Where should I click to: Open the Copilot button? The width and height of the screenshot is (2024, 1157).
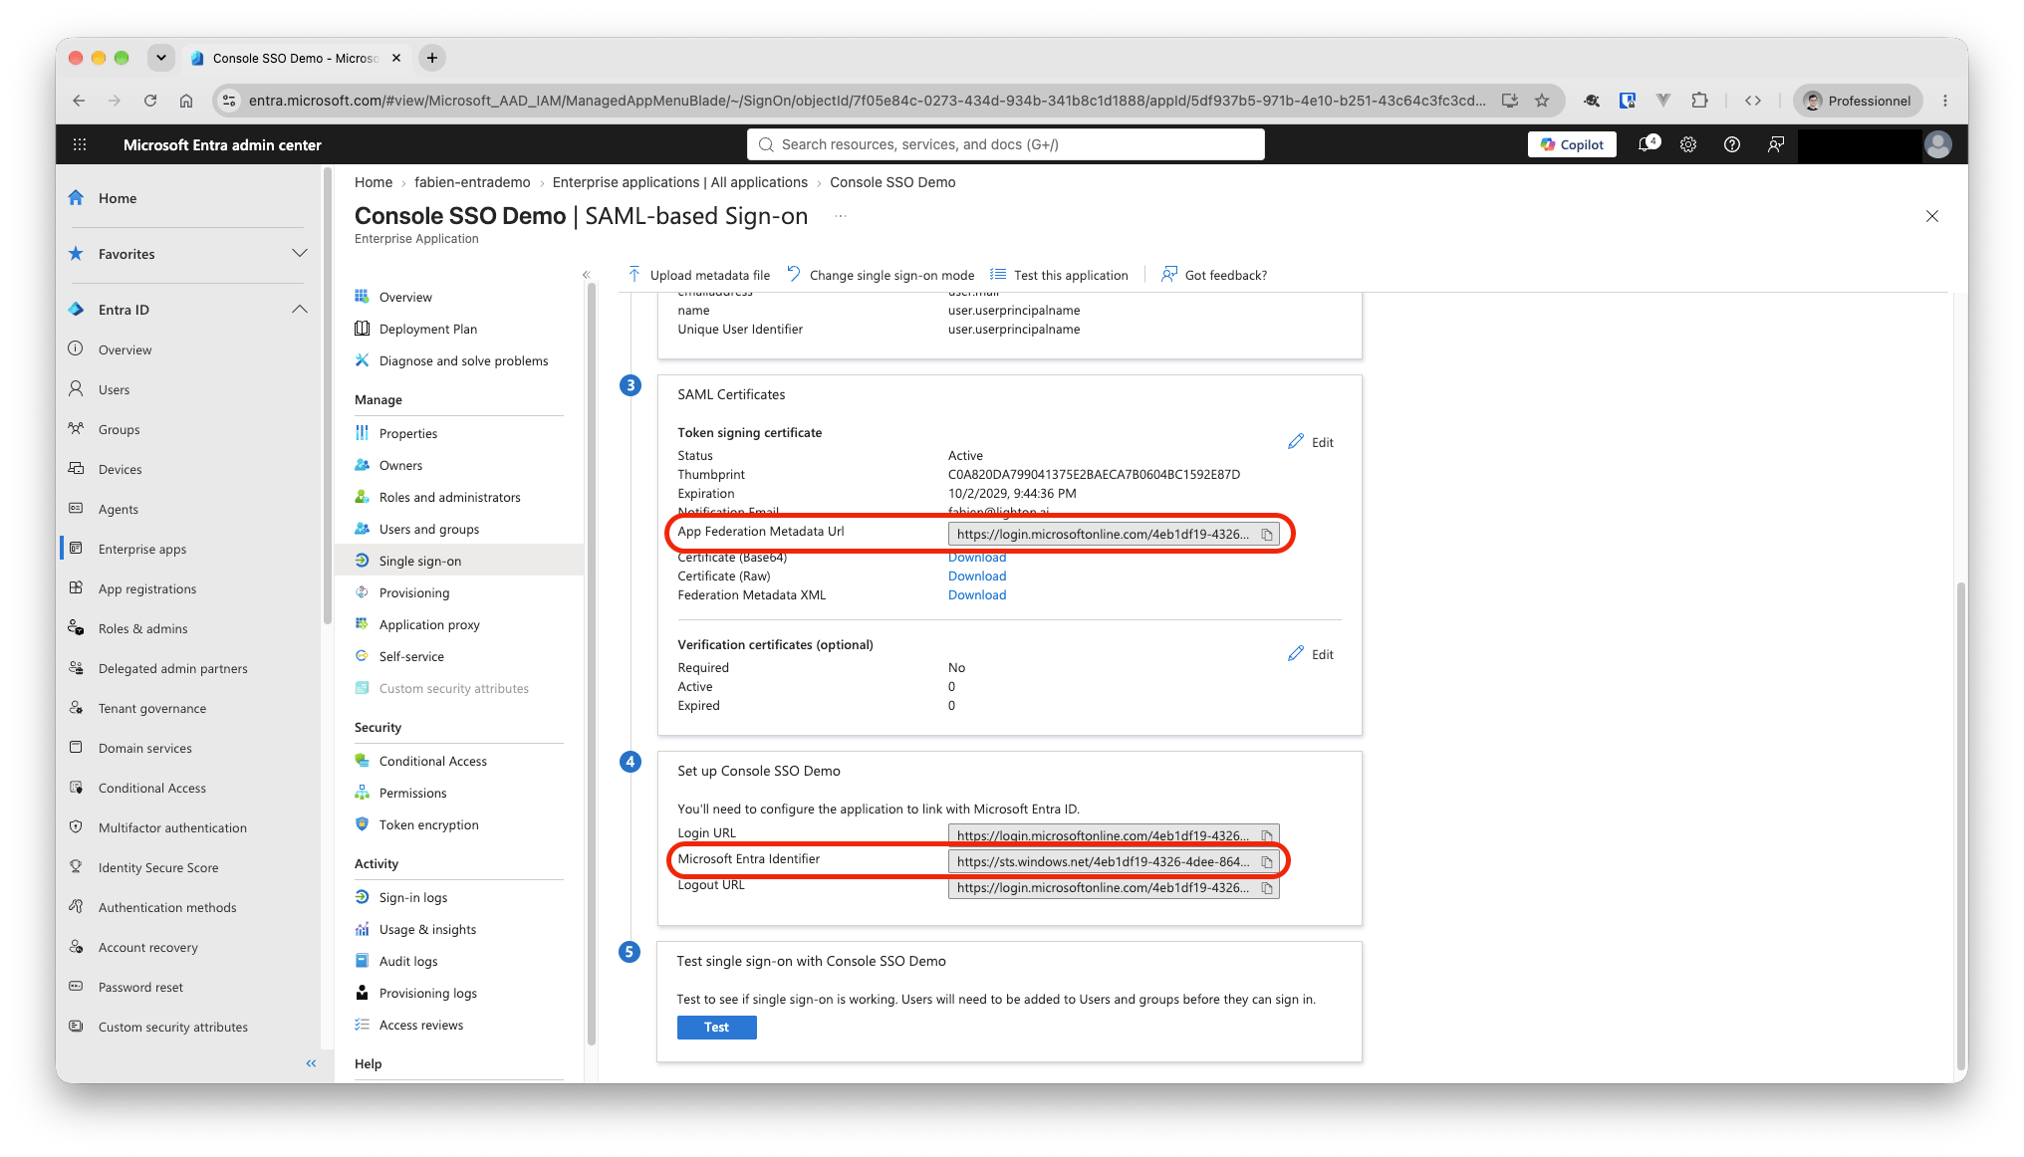click(x=1573, y=144)
